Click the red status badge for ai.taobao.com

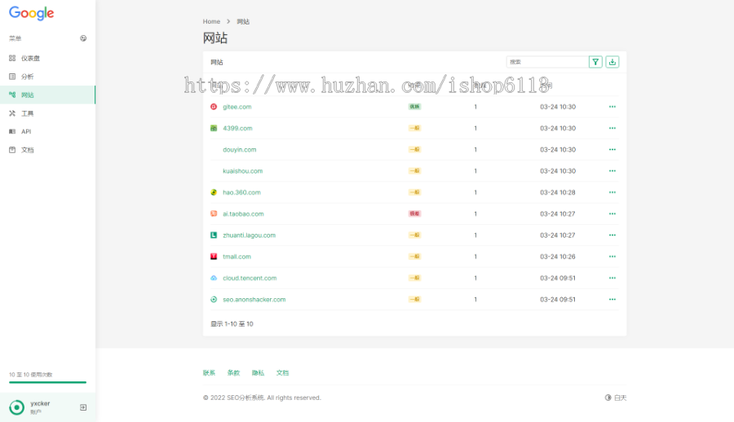coord(415,213)
